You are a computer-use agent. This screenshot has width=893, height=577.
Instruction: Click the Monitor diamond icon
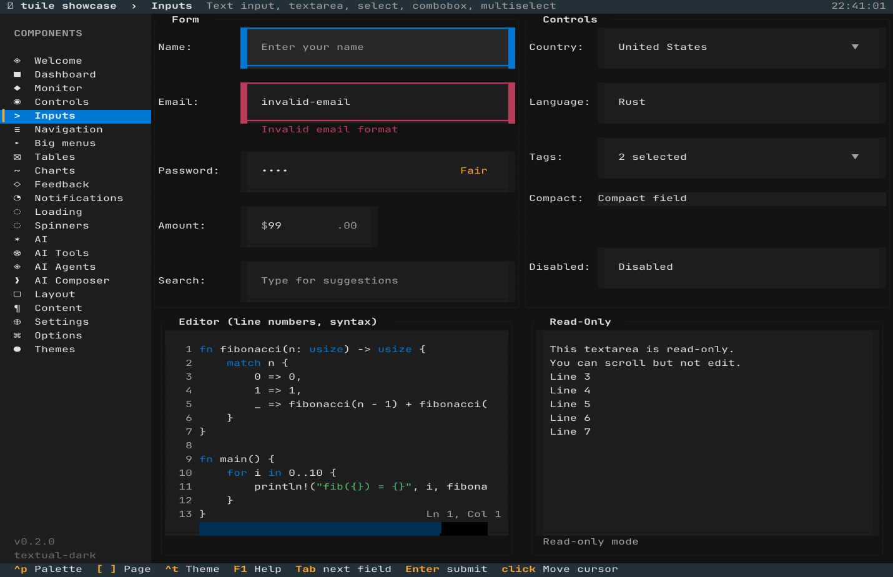tap(17, 88)
